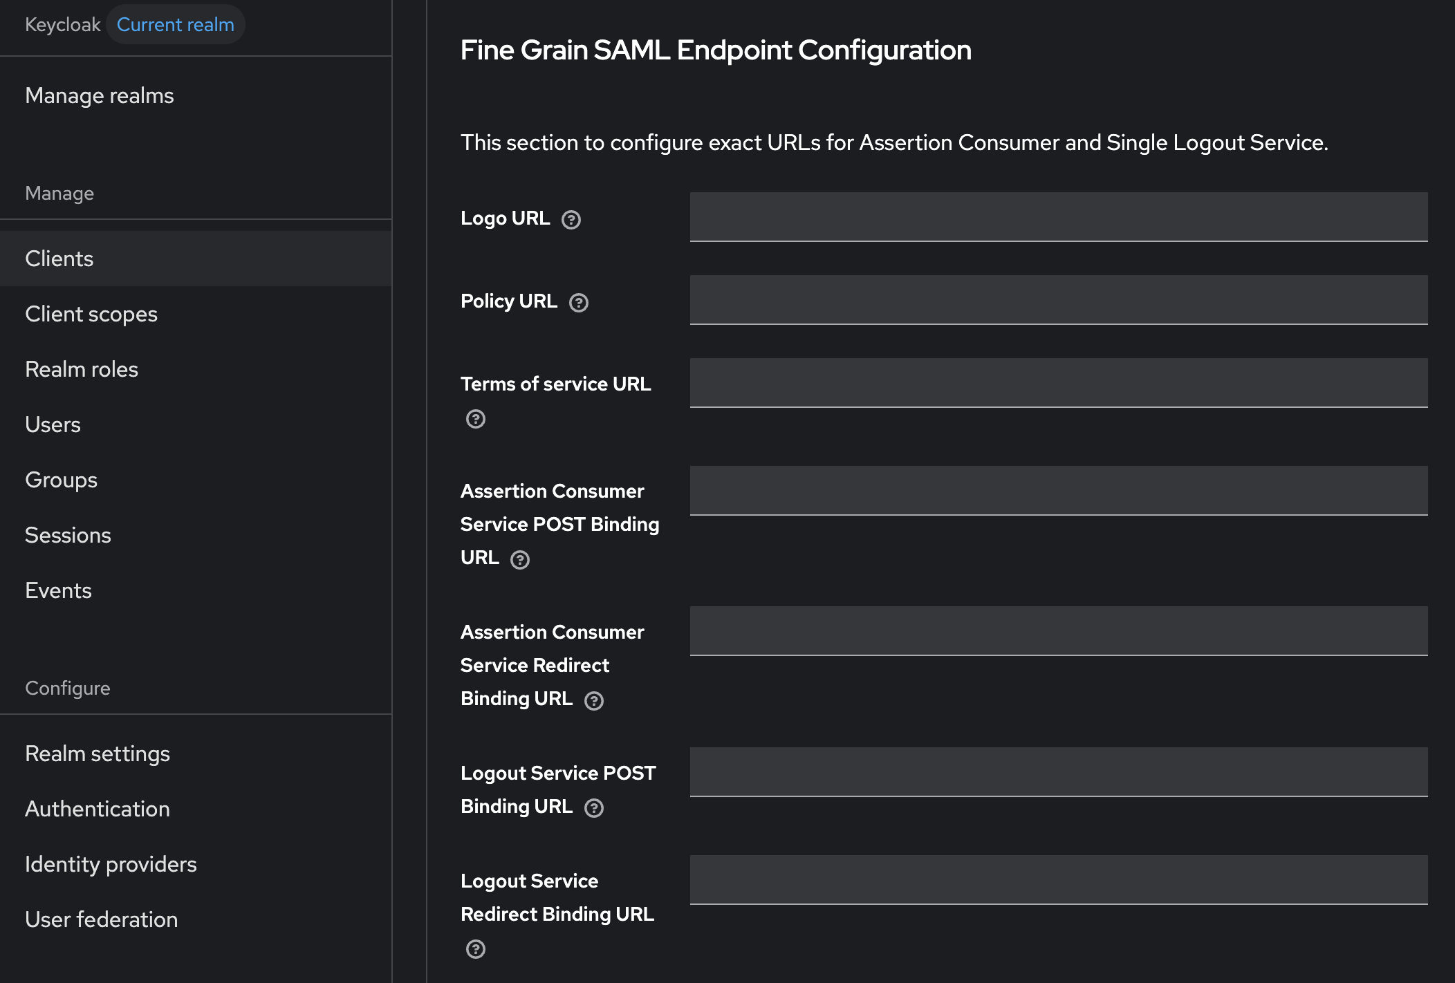Focus the Logo URL input field
Image resolution: width=1455 pixels, height=983 pixels.
[x=1059, y=217]
